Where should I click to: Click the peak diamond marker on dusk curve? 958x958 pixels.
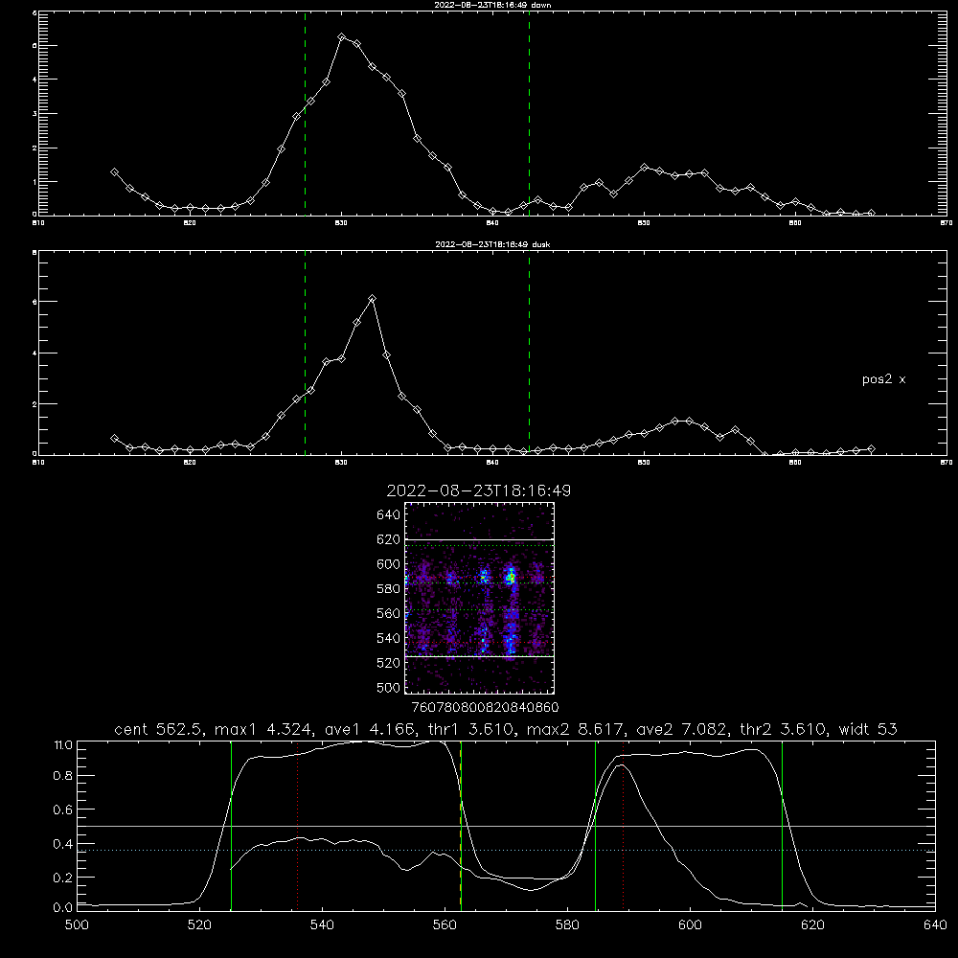tap(372, 298)
